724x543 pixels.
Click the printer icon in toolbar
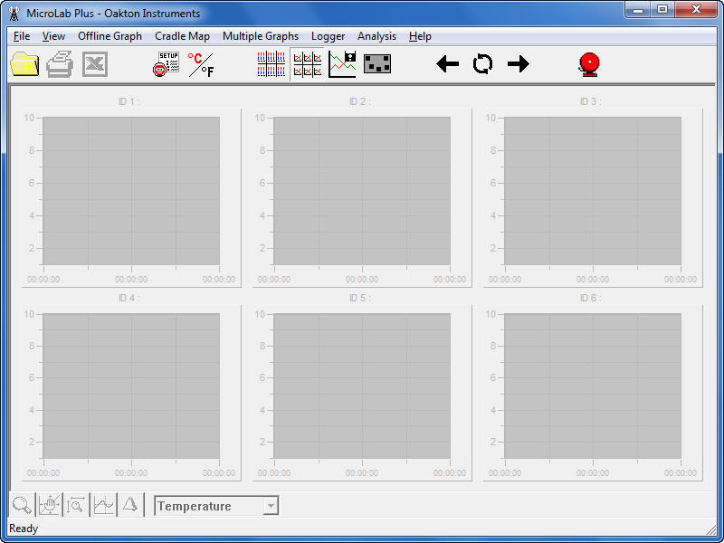pyautogui.click(x=60, y=63)
